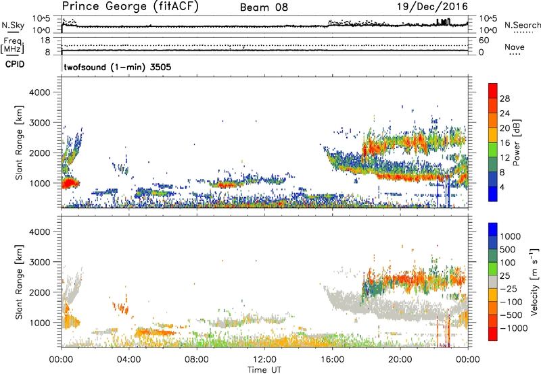Click the "4000" range tick of the velocity panel
Image resolution: width=541 pixels, height=374 pixels.
pos(39,232)
